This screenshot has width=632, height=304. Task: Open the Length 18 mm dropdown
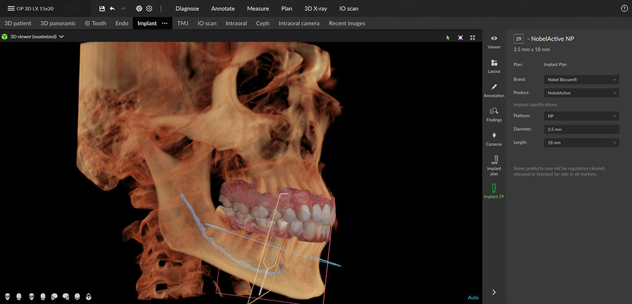(x=581, y=142)
